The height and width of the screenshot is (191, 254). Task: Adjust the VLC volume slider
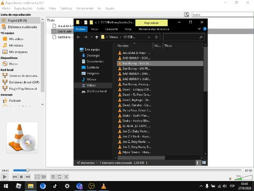(x=243, y=177)
